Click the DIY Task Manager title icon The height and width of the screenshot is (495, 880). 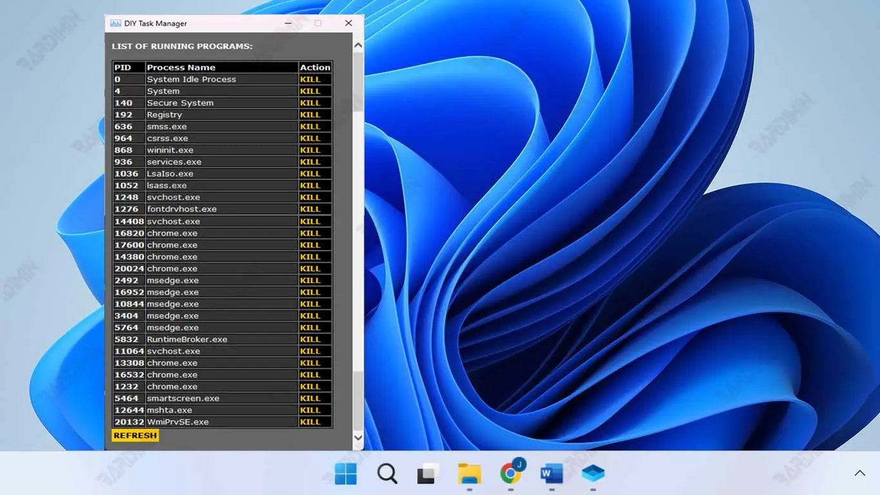click(115, 23)
